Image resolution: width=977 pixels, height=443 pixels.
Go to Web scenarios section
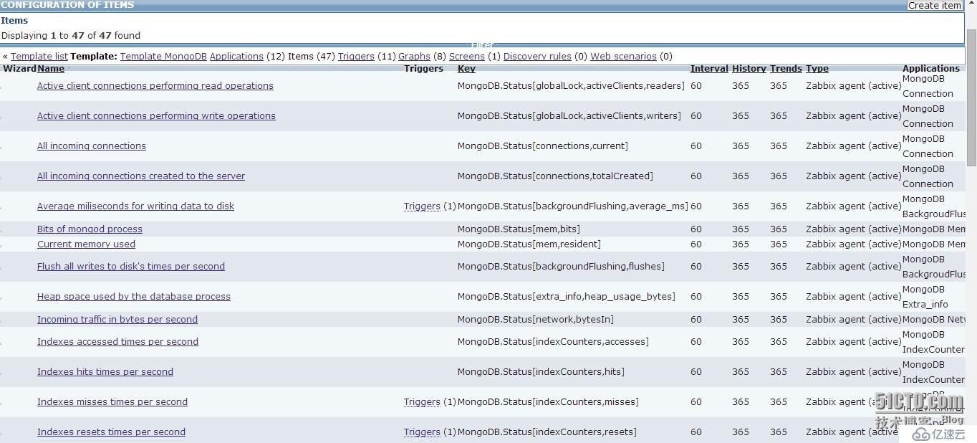[623, 56]
